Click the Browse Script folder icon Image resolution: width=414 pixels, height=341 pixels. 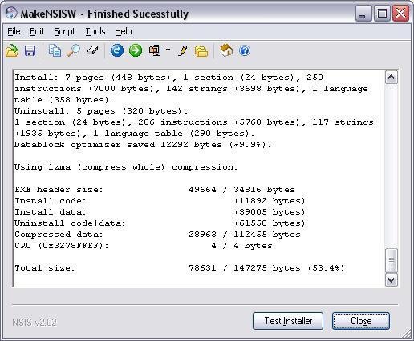201,50
